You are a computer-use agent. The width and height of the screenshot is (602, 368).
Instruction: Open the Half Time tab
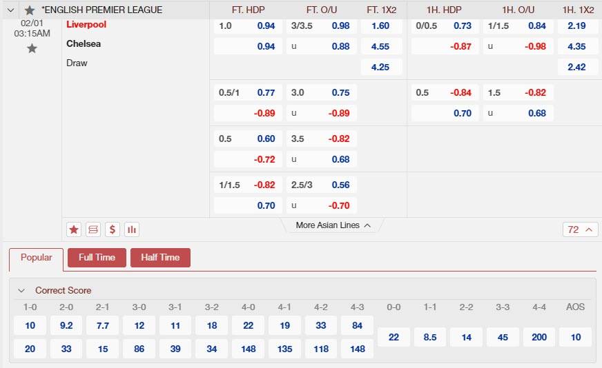tap(160, 258)
